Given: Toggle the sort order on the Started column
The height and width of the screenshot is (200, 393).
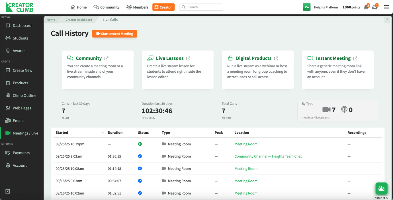Looking at the screenshot, I should tap(103, 132).
